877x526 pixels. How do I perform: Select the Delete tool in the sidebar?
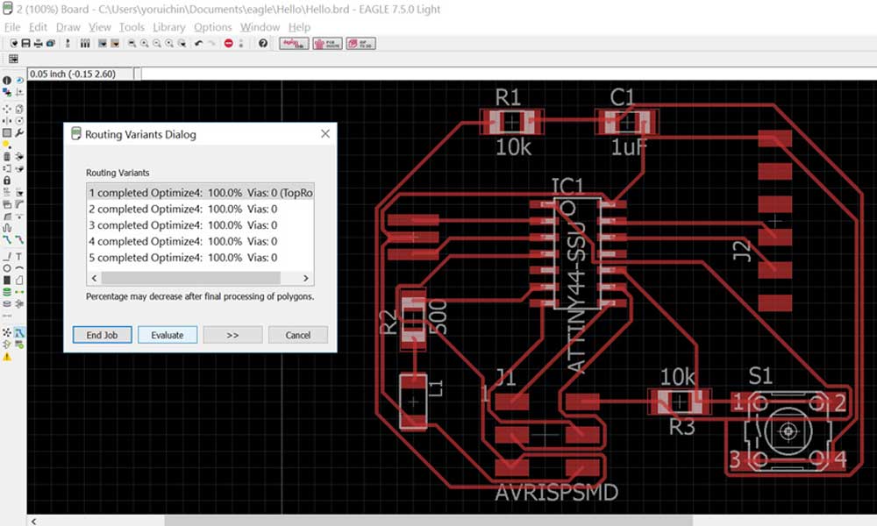(x=7, y=157)
